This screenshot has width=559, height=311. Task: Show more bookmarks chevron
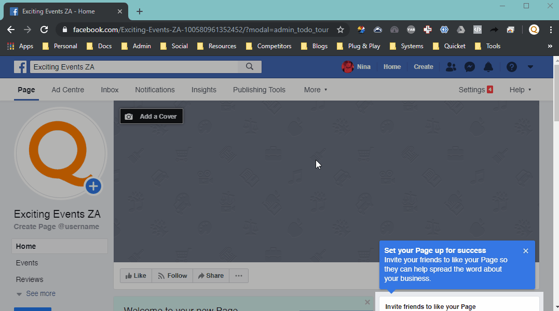(x=550, y=46)
